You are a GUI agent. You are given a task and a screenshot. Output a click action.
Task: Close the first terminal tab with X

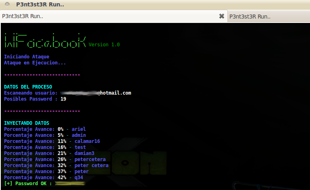[x=222, y=16]
